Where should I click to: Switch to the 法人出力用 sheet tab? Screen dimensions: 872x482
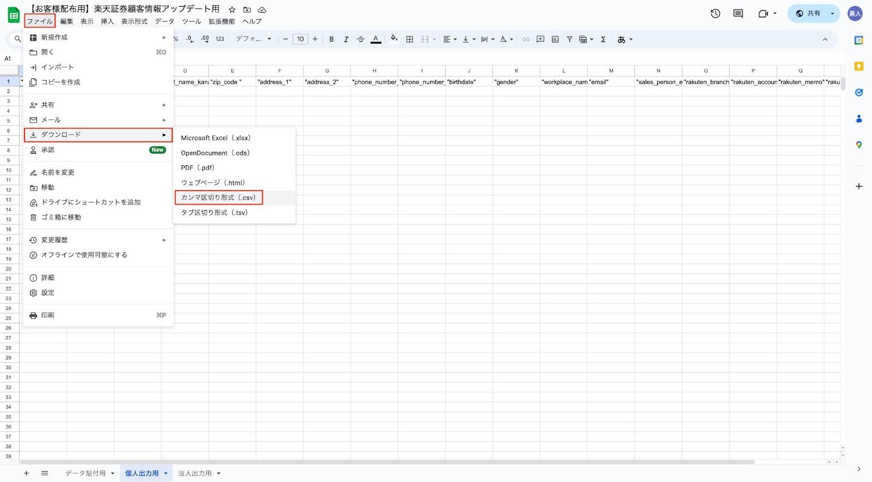point(195,473)
